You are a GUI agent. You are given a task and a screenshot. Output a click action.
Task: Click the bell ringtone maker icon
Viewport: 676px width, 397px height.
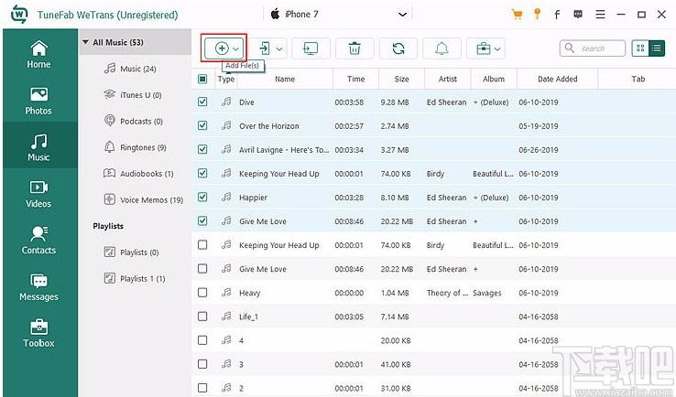[x=442, y=48]
